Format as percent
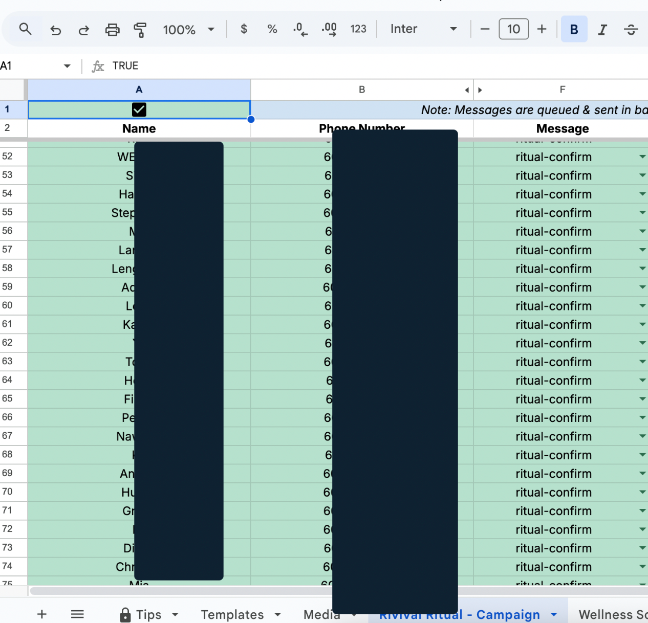 (x=272, y=29)
